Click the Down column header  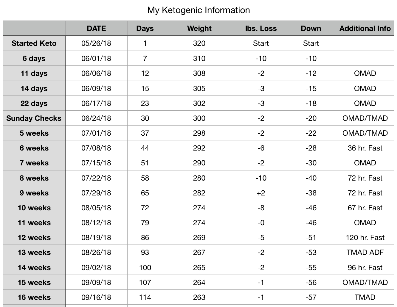click(x=311, y=28)
